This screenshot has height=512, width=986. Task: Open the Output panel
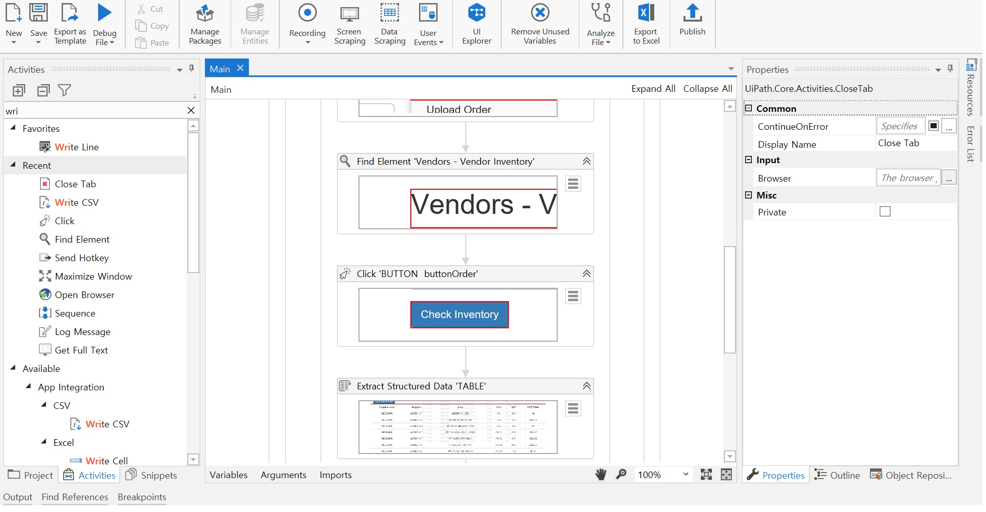click(x=18, y=497)
